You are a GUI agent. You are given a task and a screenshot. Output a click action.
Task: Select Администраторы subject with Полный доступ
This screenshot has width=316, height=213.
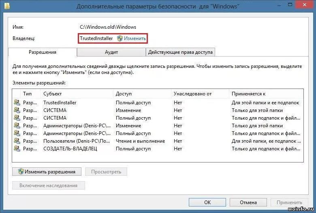click(x=158, y=133)
